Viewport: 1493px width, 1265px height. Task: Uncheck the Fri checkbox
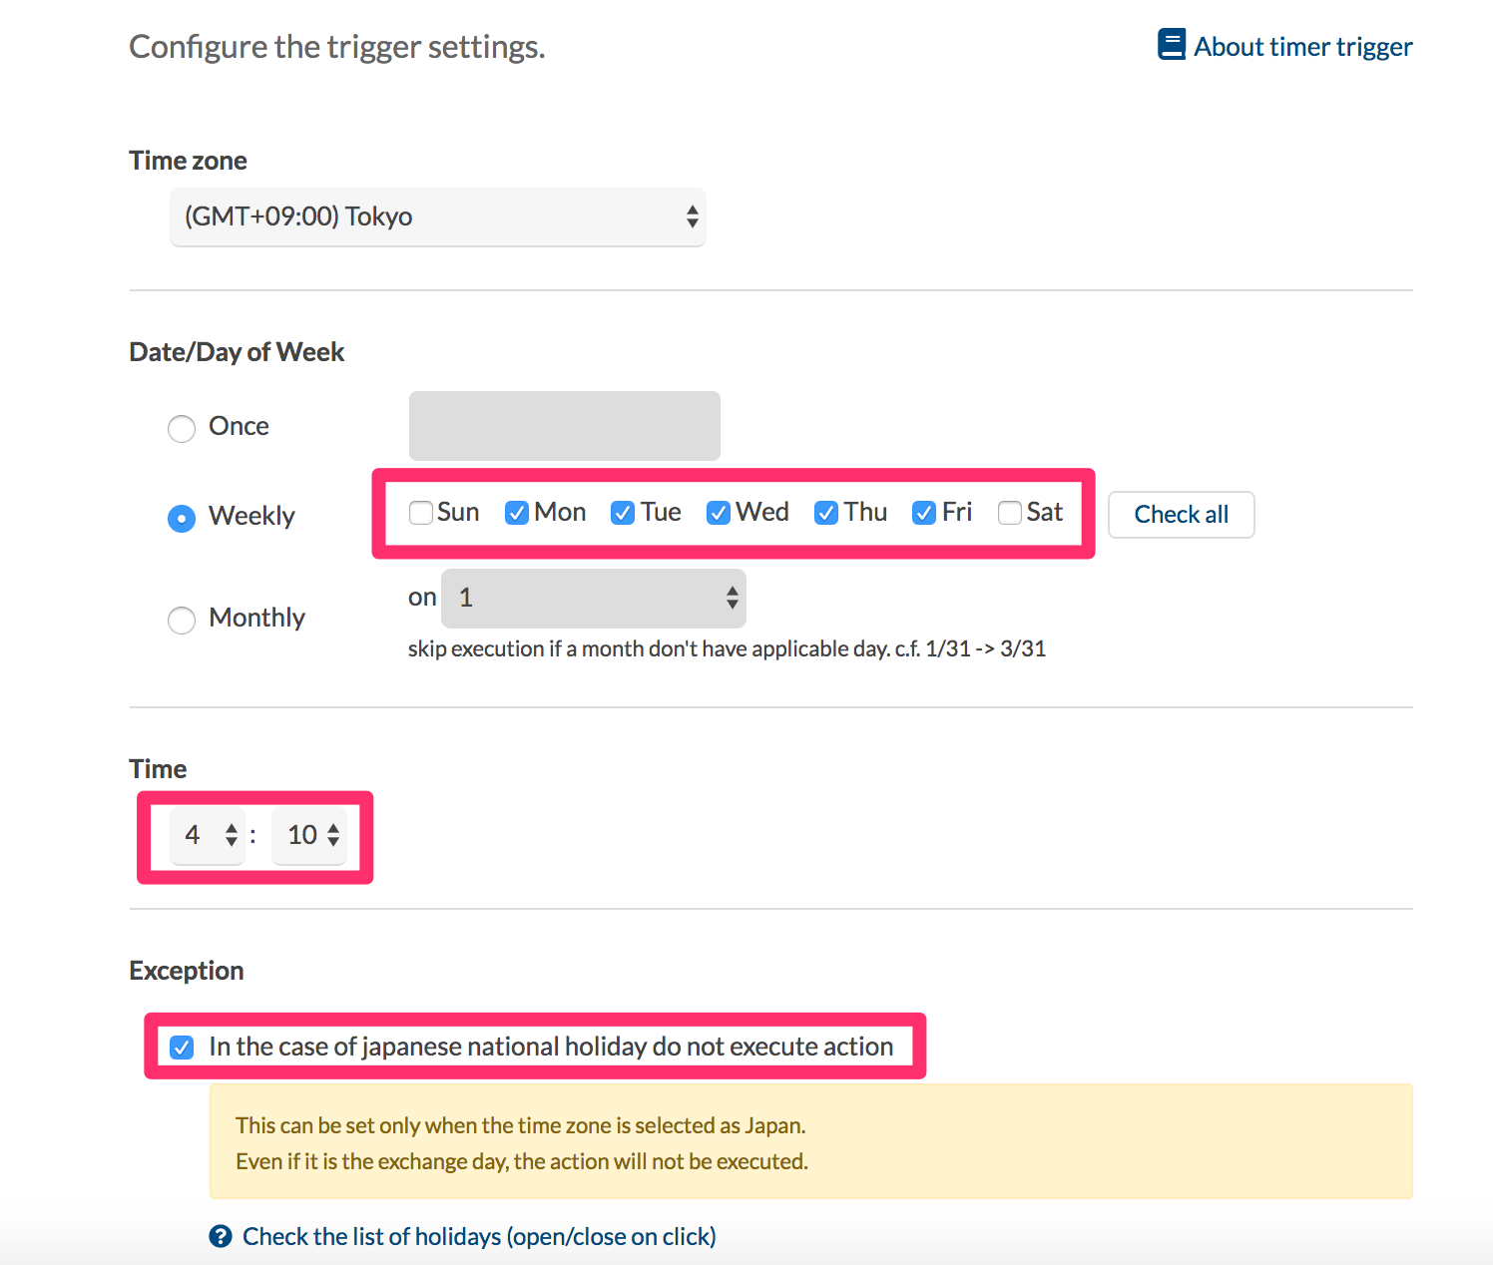tap(924, 513)
